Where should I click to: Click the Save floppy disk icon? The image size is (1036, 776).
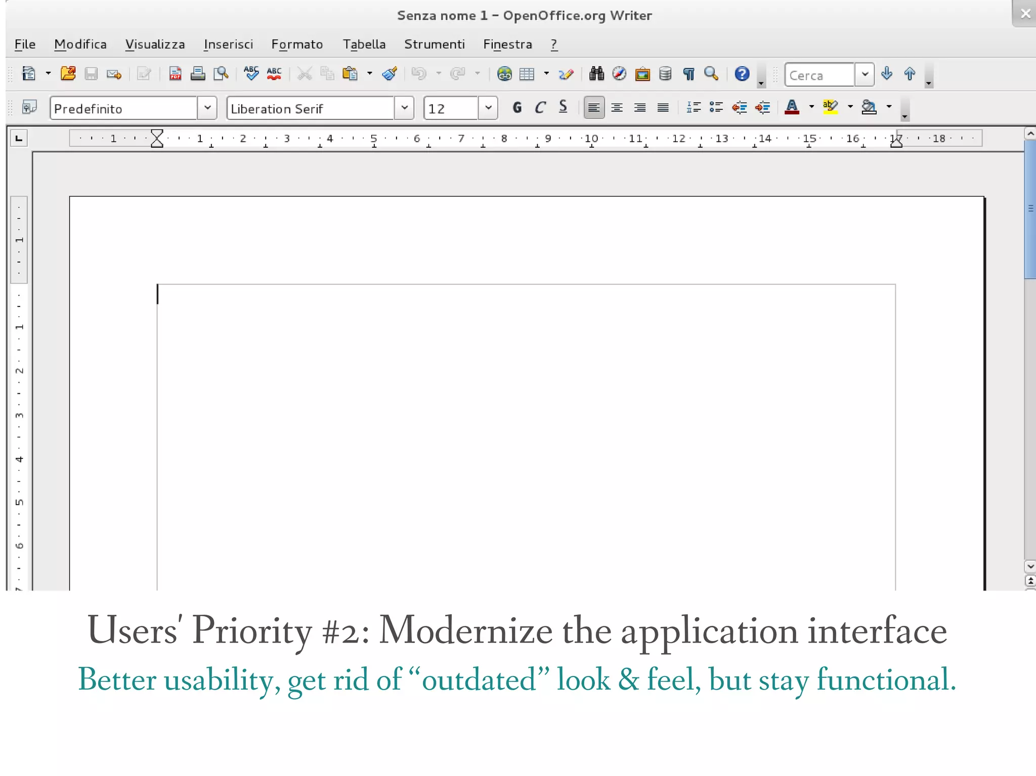pos(91,74)
